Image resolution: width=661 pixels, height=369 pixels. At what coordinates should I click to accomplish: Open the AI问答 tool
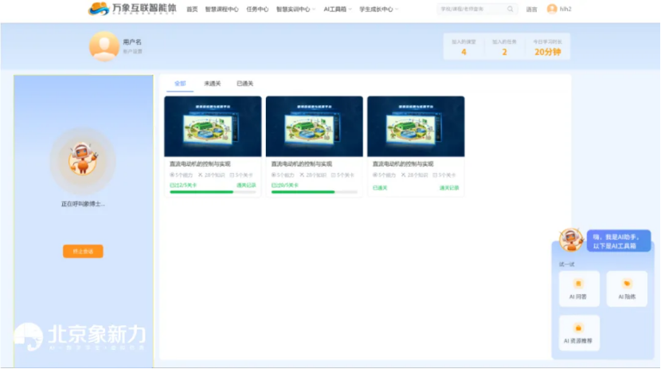coord(578,288)
